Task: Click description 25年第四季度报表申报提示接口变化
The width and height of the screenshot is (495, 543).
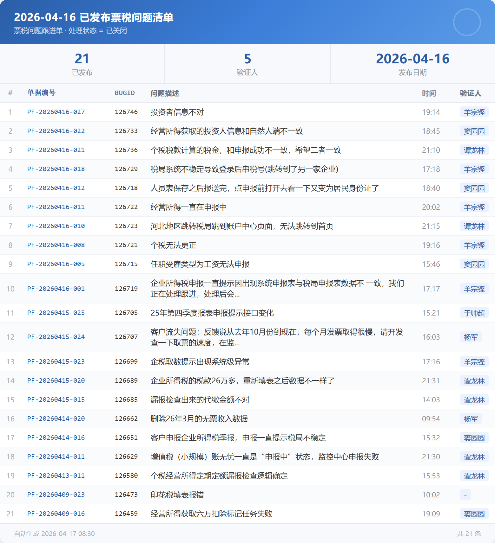Action: (x=212, y=313)
